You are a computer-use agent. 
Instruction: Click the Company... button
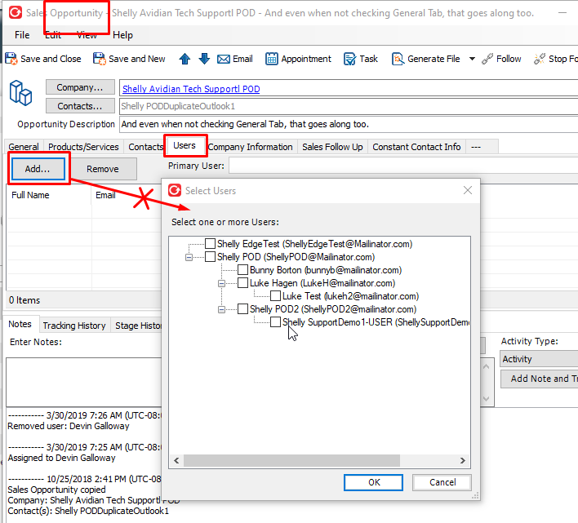(80, 87)
